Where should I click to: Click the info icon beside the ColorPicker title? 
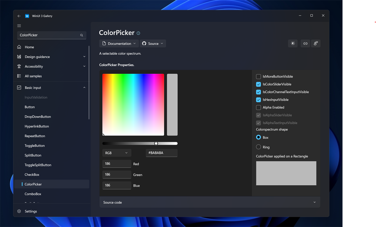(x=138, y=33)
